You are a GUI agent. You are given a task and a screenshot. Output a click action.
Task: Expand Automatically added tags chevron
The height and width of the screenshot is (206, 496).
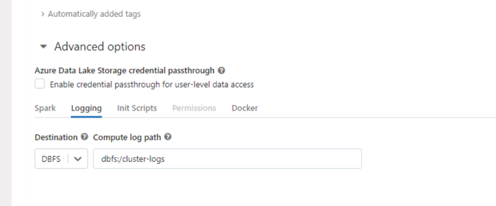(43, 14)
